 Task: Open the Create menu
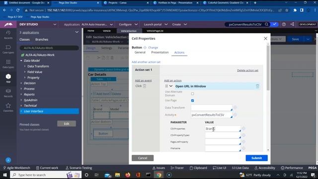179,24
